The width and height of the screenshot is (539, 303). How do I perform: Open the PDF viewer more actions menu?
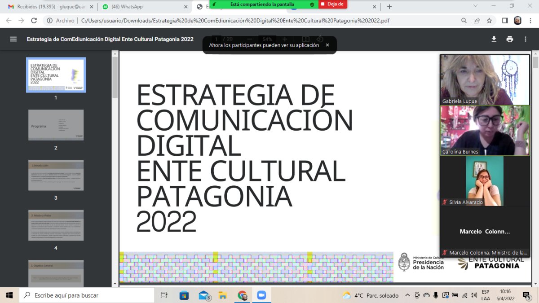pyautogui.click(x=526, y=39)
